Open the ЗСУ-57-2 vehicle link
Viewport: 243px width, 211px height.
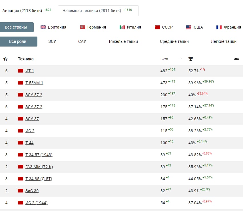click(34, 95)
